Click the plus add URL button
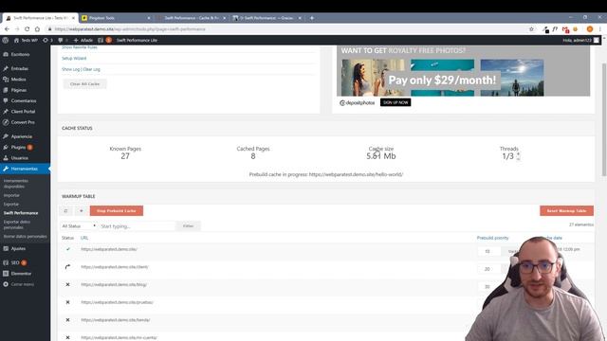 pyautogui.click(x=82, y=210)
